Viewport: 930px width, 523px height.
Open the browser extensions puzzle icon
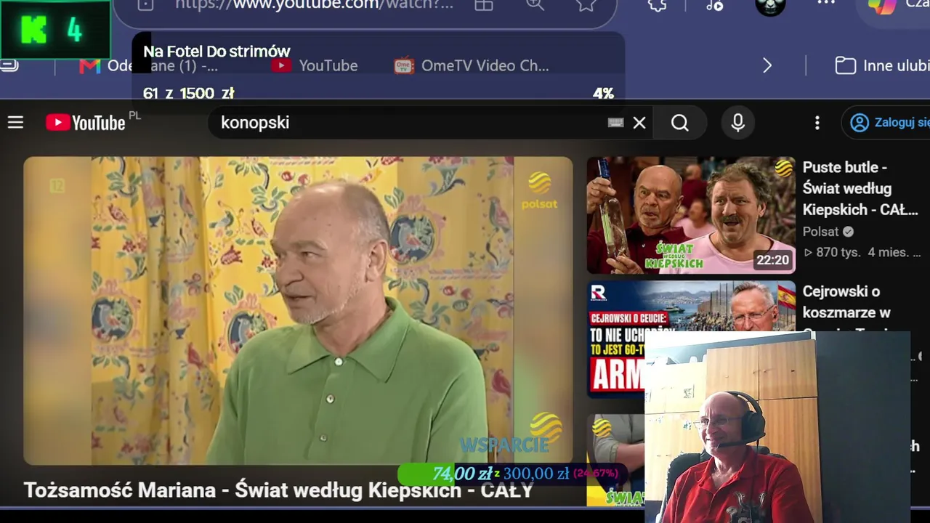(x=657, y=4)
